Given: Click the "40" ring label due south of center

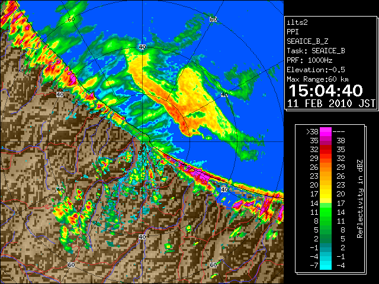Looking at the screenshot, I should pos(142,237).
